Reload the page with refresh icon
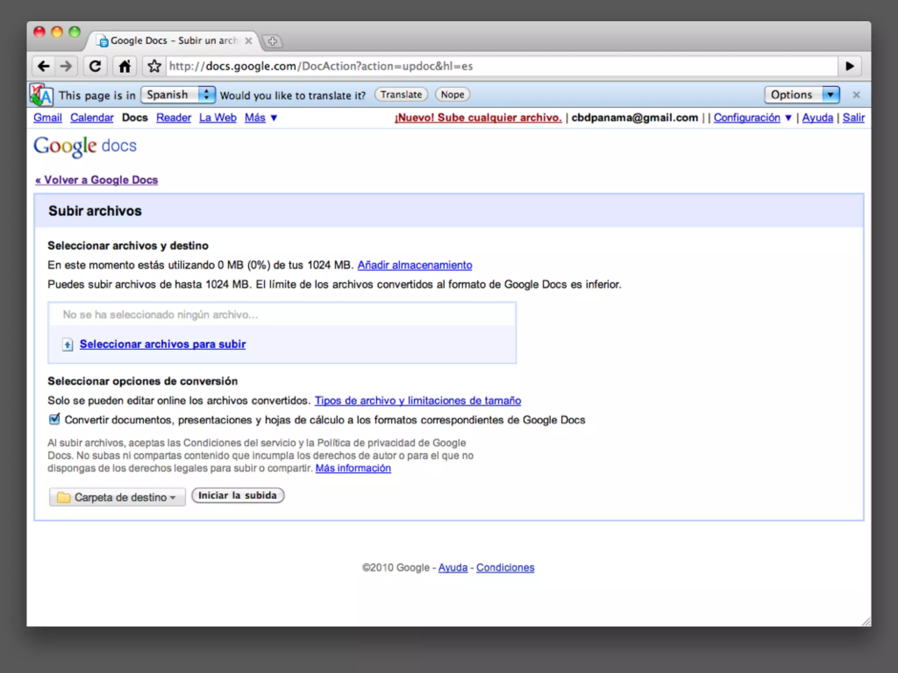This screenshot has height=673, width=898. click(x=95, y=67)
